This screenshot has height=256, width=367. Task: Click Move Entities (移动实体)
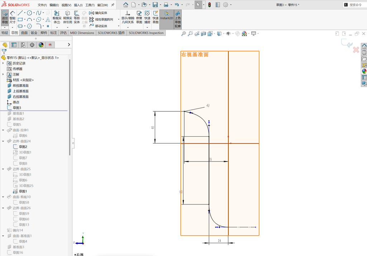tap(98, 26)
